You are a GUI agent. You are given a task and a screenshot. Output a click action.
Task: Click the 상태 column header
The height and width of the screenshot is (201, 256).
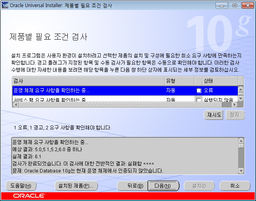[220, 81]
